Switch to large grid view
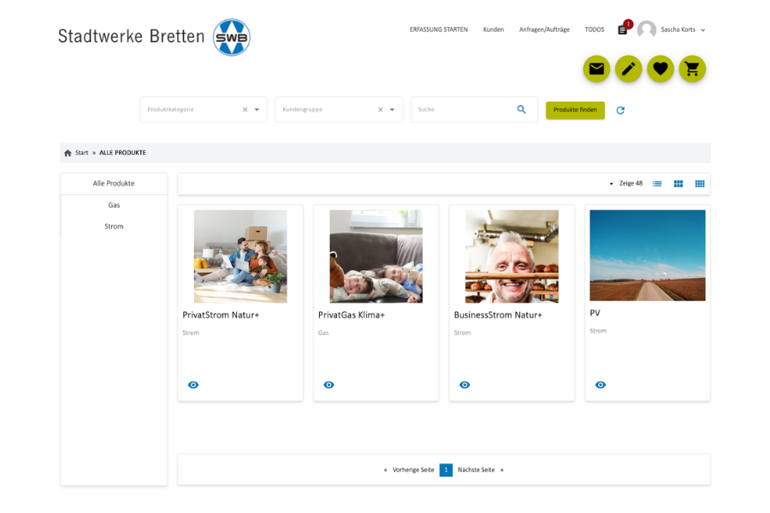The height and width of the screenshot is (513, 770). pyautogui.click(x=678, y=184)
